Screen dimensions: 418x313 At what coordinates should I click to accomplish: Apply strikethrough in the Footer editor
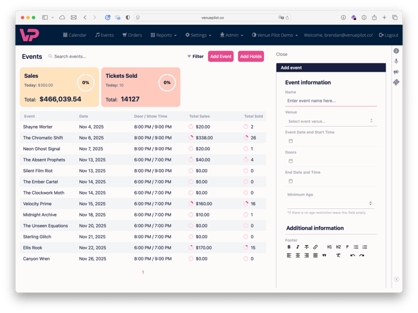point(306,247)
